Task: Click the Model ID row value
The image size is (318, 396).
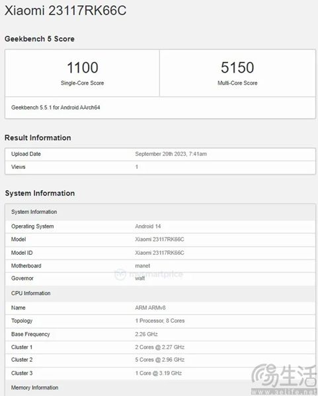Action: point(159,253)
